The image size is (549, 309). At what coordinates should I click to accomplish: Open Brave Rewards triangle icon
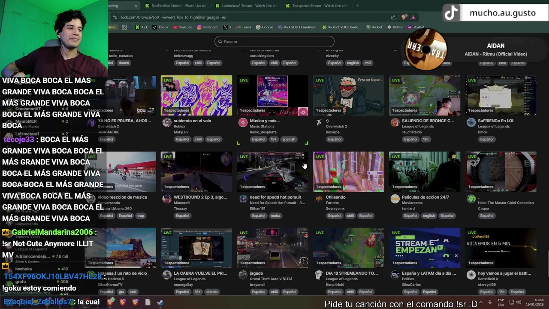tap(413, 17)
